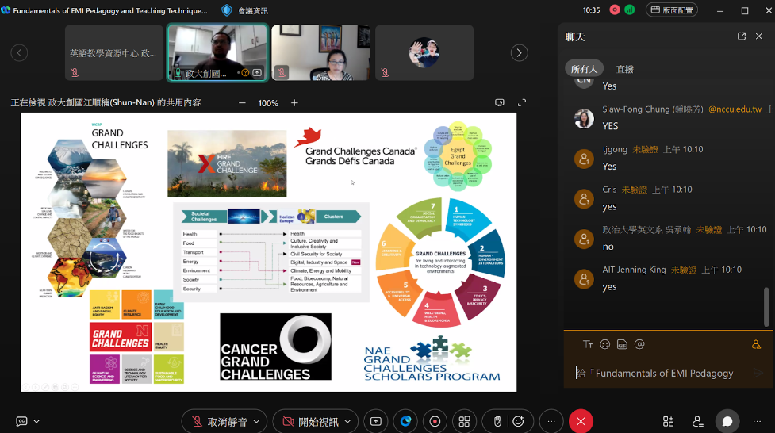Click the chat panel scrollbar
The height and width of the screenshot is (433, 775).
766,306
